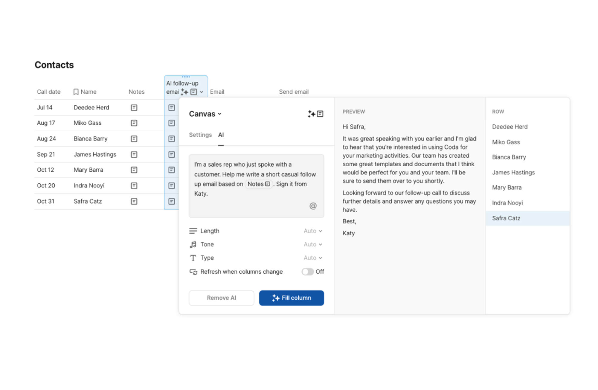Open Miko Gass's notes canvas icon
The width and height of the screenshot is (598, 390).
pos(134,123)
